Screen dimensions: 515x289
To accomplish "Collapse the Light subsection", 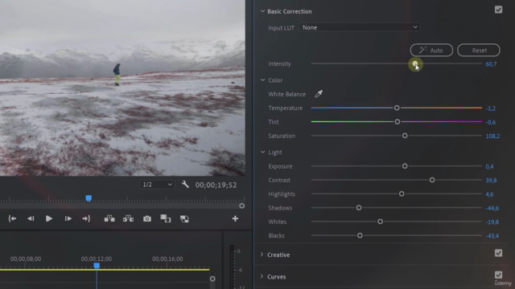I will (x=263, y=152).
